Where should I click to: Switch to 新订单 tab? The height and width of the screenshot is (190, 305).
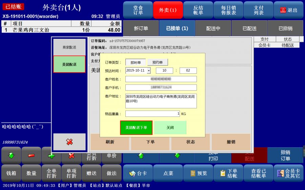[x=141, y=28]
